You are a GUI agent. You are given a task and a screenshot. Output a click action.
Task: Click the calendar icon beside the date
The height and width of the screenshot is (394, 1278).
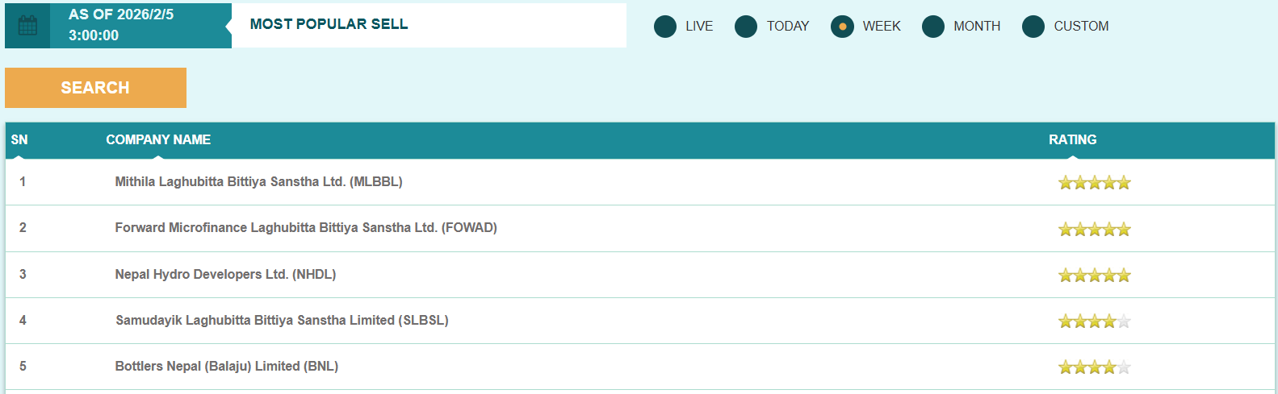pyautogui.click(x=27, y=26)
